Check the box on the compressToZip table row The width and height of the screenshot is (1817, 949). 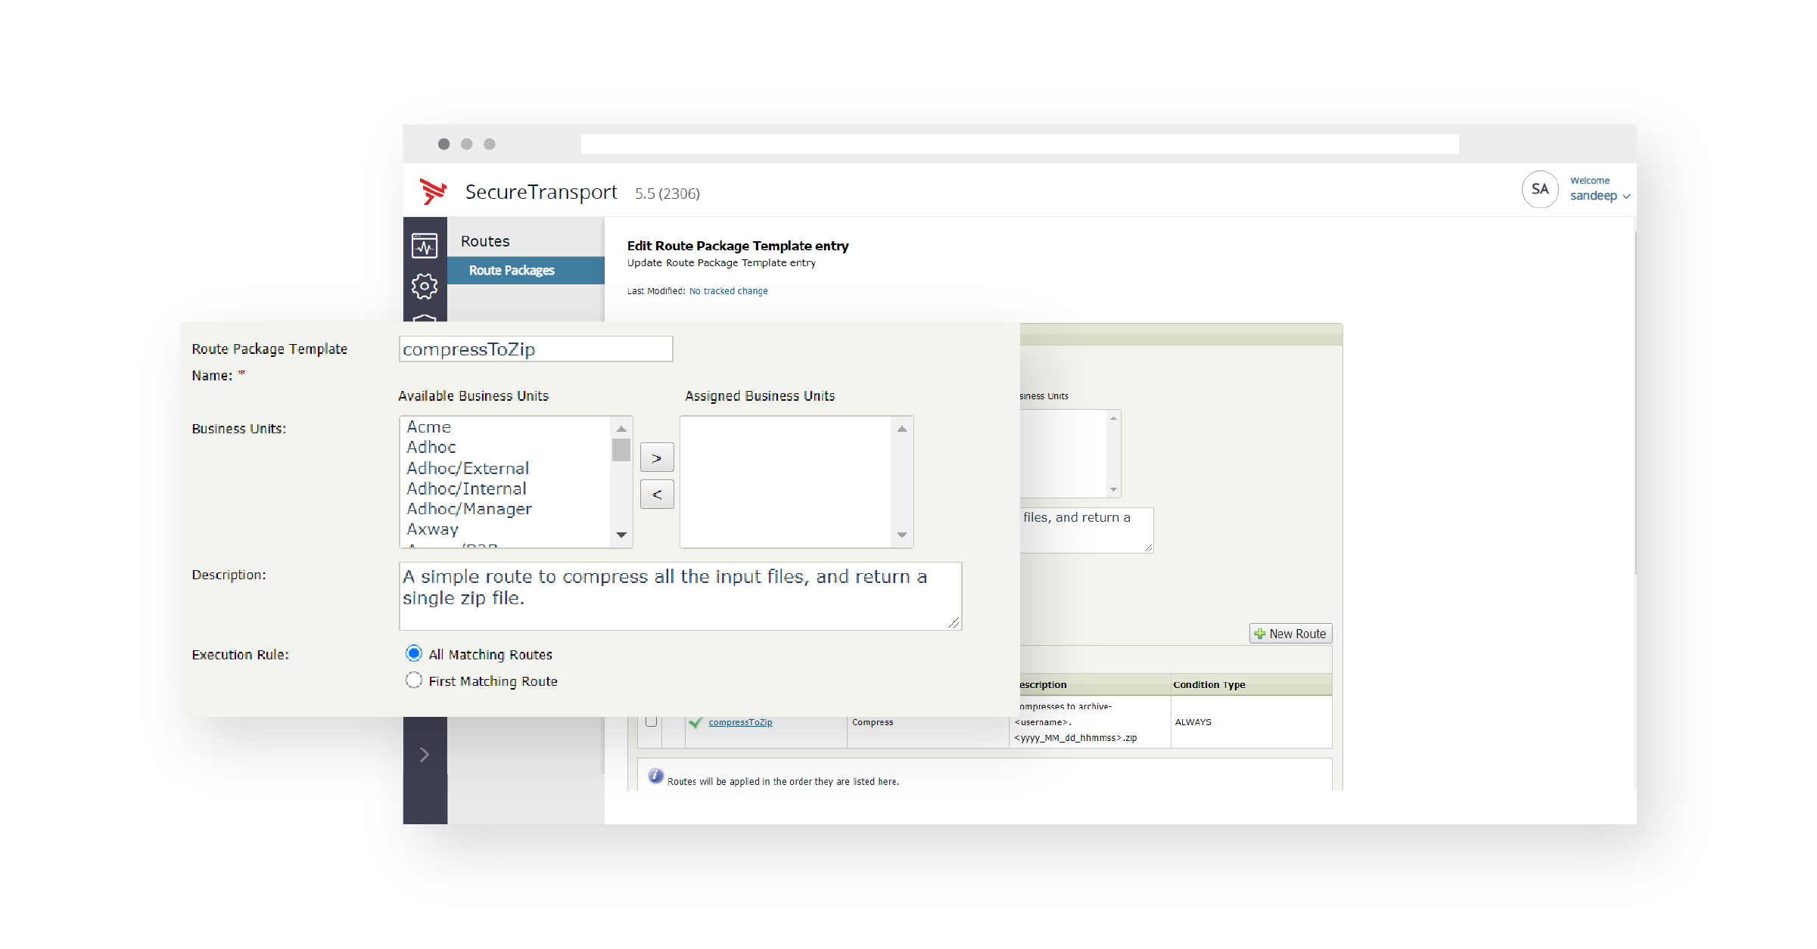650,722
